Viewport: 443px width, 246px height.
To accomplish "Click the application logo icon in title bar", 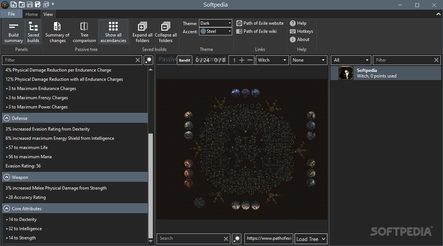I will pos(4,4).
